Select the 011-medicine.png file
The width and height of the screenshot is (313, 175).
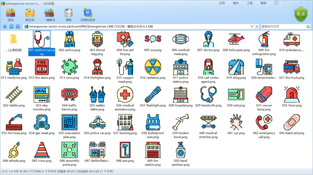14,69
